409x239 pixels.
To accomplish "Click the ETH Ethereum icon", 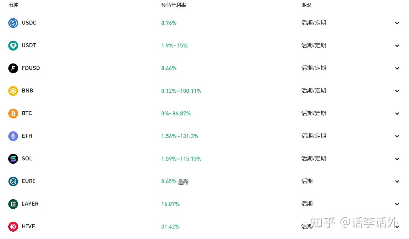I will click(x=13, y=136).
